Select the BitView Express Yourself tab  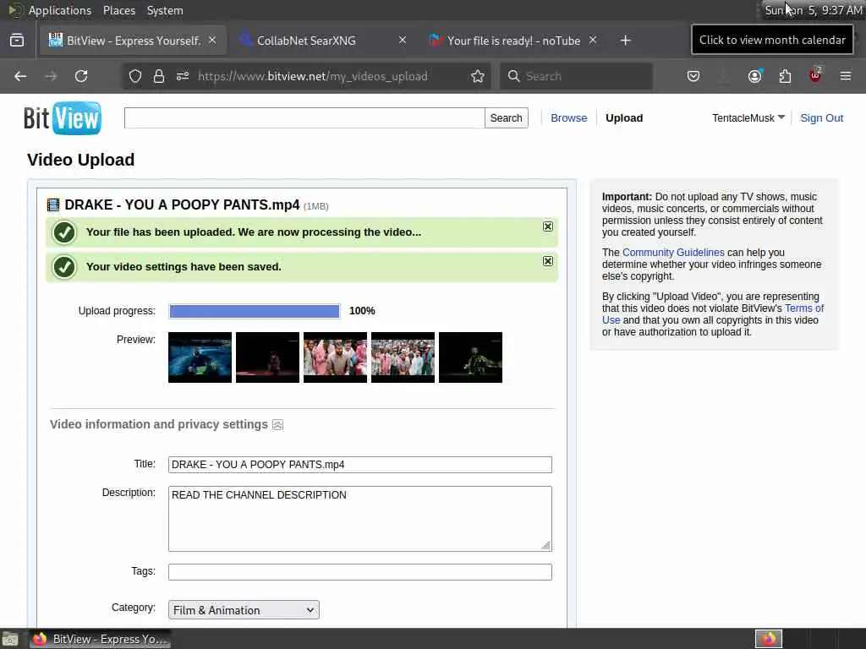[133, 41]
